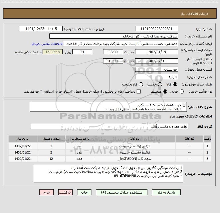Click the تعداد / مقدار column header
This screenshot has height=213, width=220.
pyautogui.click(x=51, y=139)
